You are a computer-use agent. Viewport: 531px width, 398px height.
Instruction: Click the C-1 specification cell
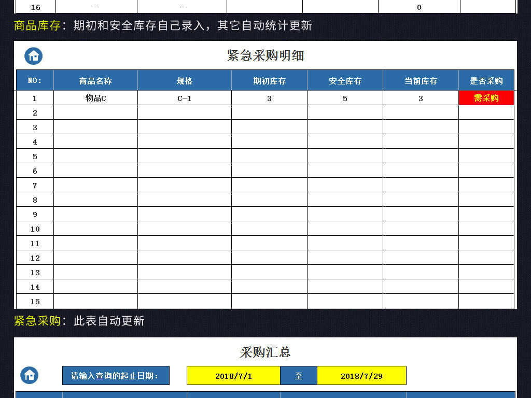coord(183,97)
